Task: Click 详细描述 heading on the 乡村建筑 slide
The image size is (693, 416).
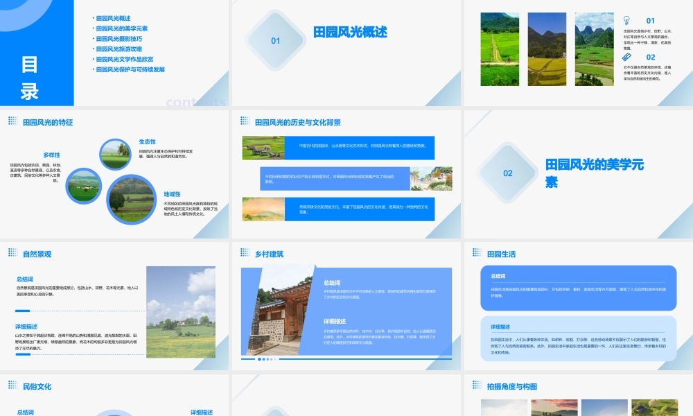Action: (x=335, y=322)
